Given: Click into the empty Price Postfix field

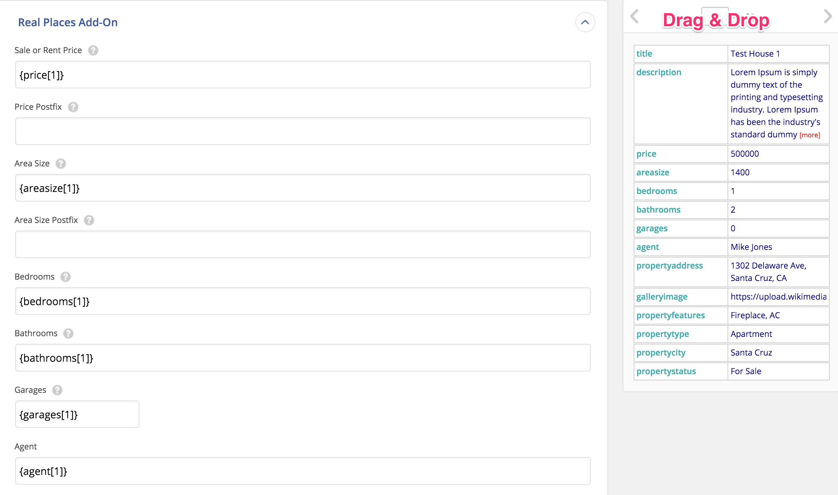Looking at the screenshot, I should [x=303, y=132].
